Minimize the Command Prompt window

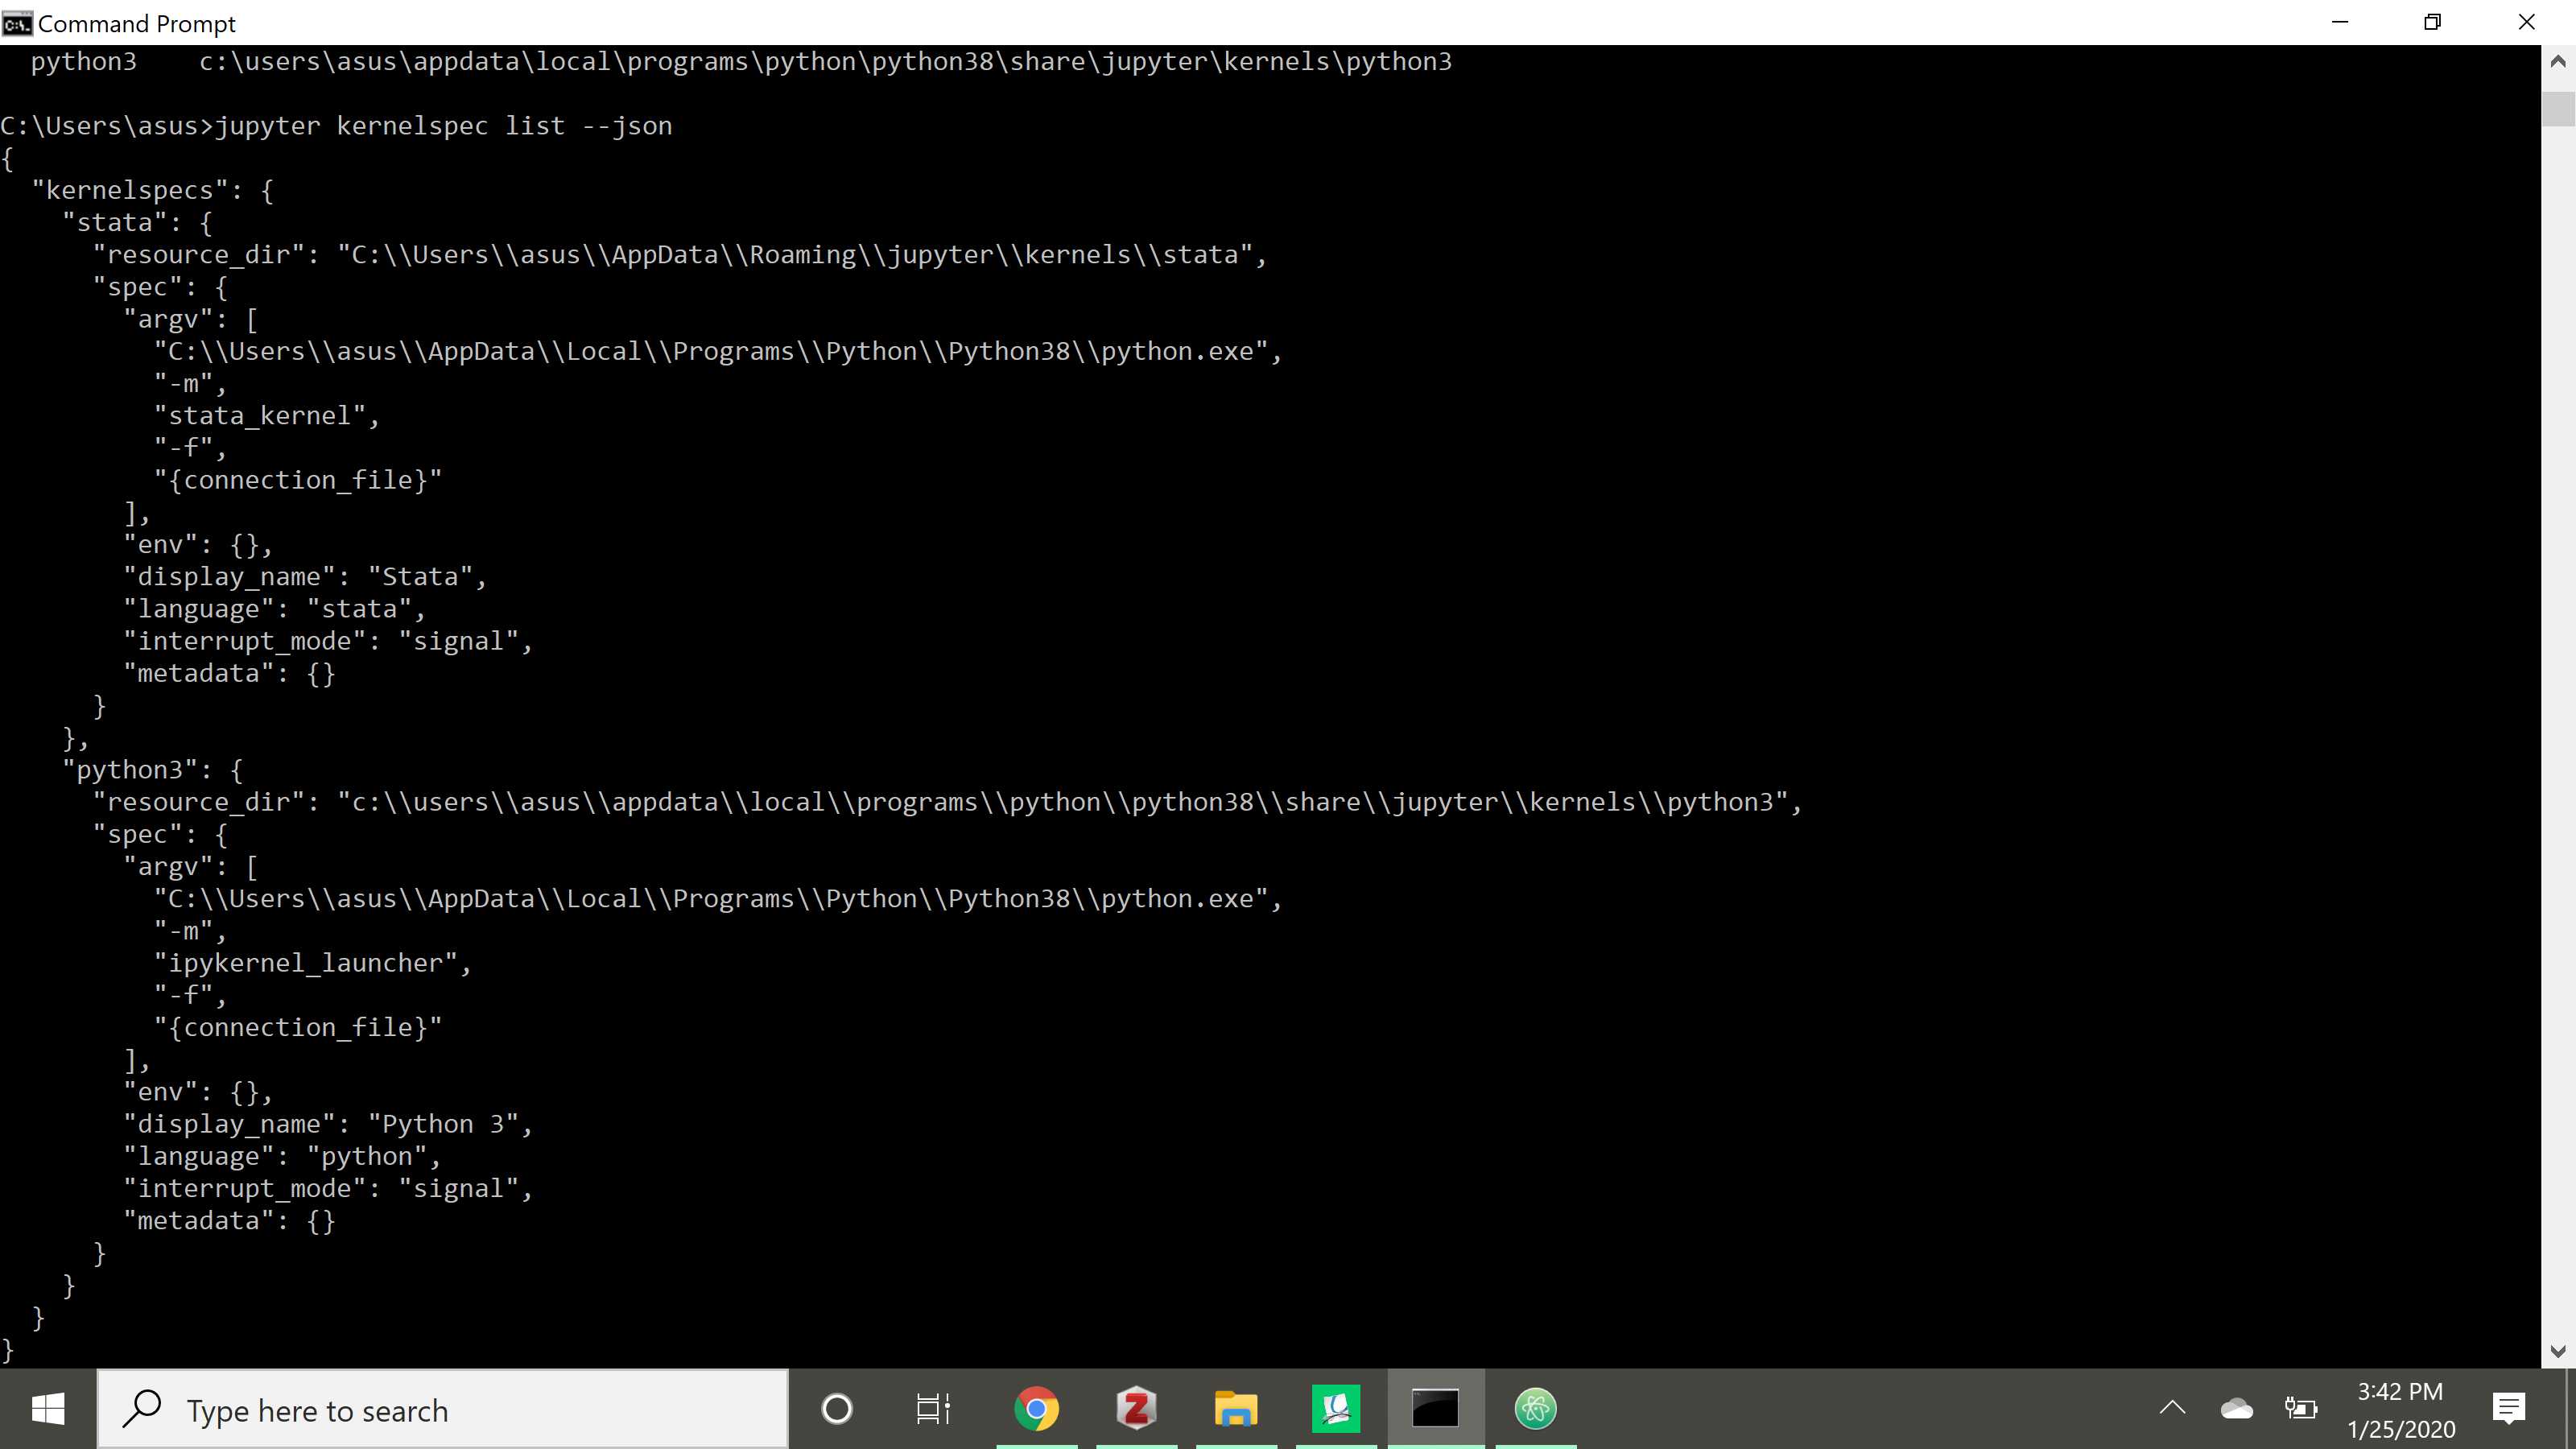2340,22
